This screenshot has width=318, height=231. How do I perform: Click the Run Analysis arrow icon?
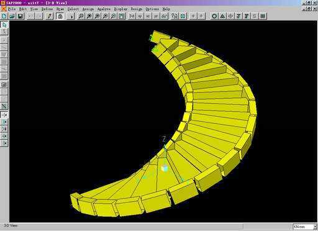pos(71,16)
